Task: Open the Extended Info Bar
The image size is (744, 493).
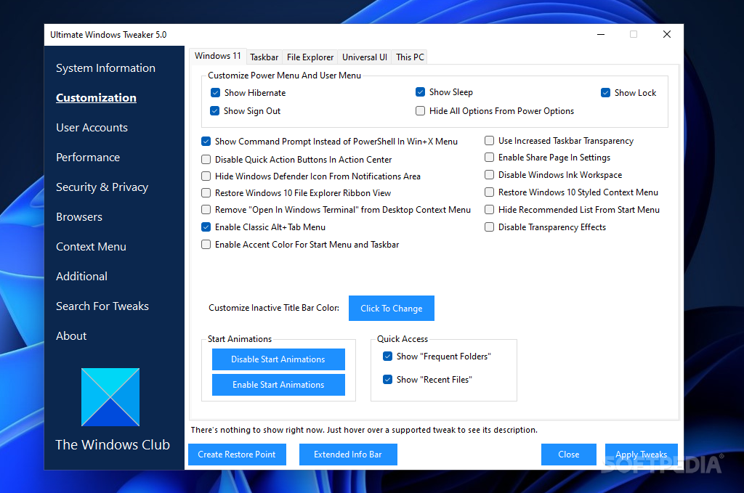Action: 348,455
